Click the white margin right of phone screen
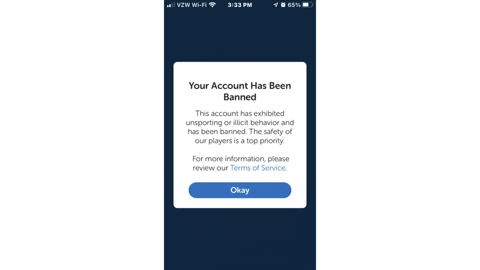The image size is (480, 270). coord(398,135)
